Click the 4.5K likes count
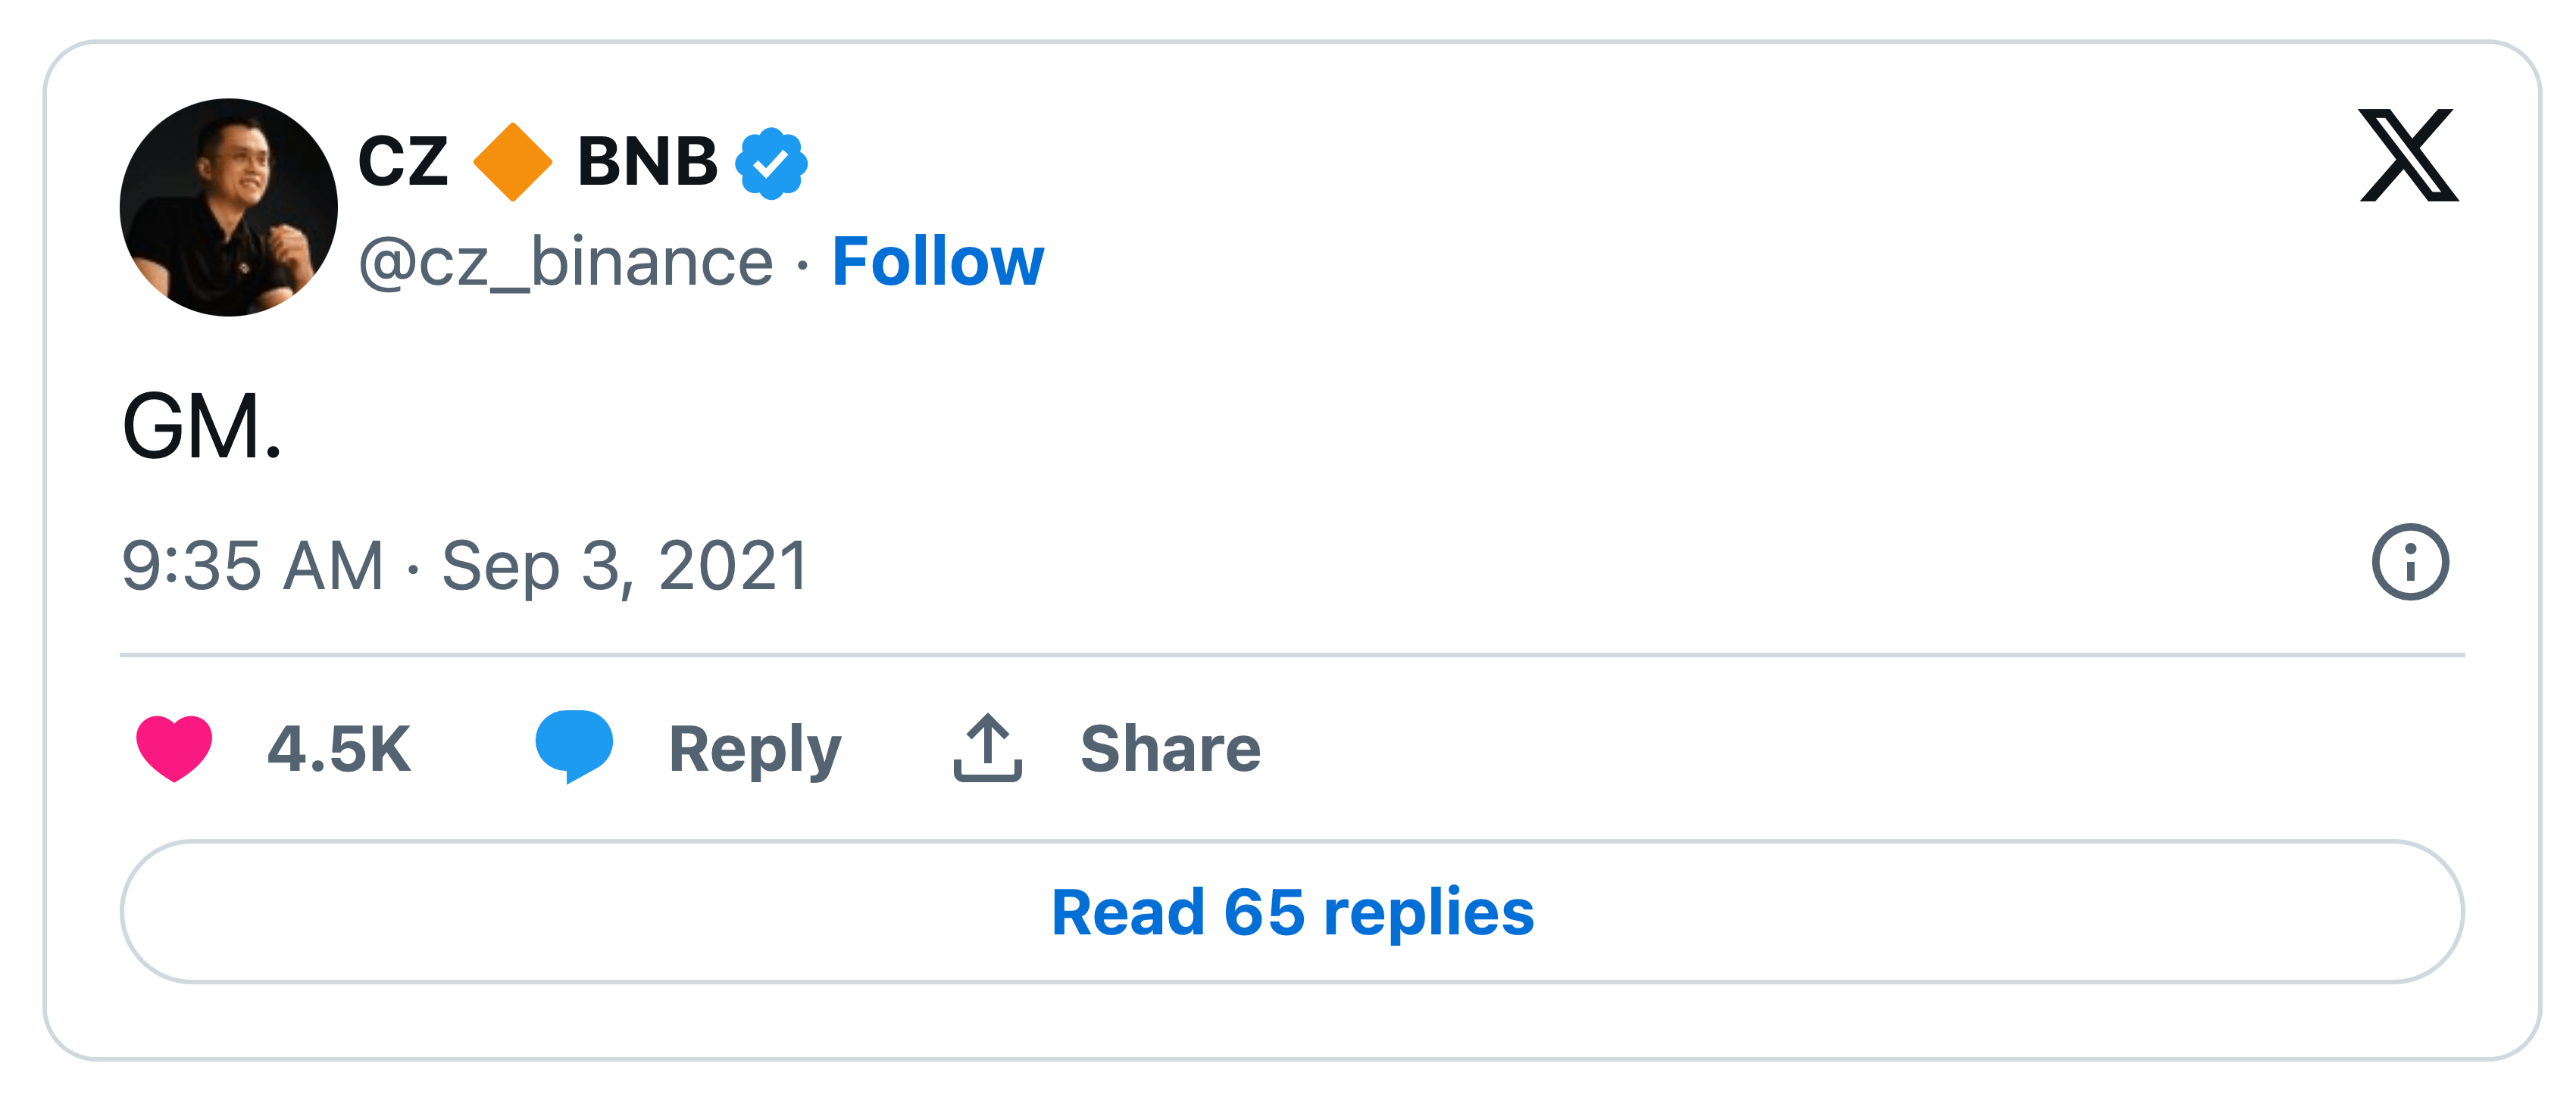This screenshot has width=2576, height=1104. pos(339,750)
